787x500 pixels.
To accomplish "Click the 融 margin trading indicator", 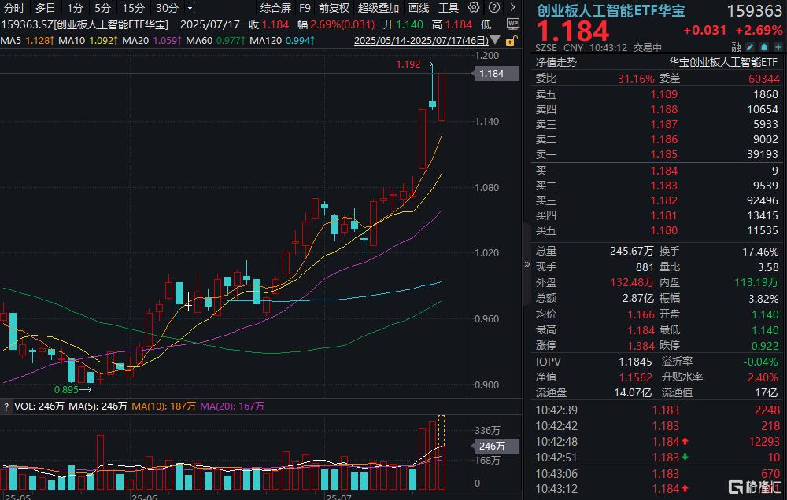I will 737,47.
